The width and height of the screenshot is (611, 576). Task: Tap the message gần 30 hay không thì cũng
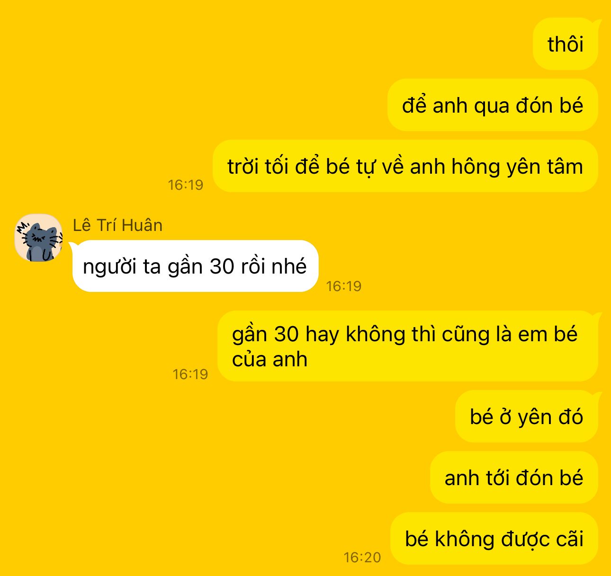click(x=407, y=346)
